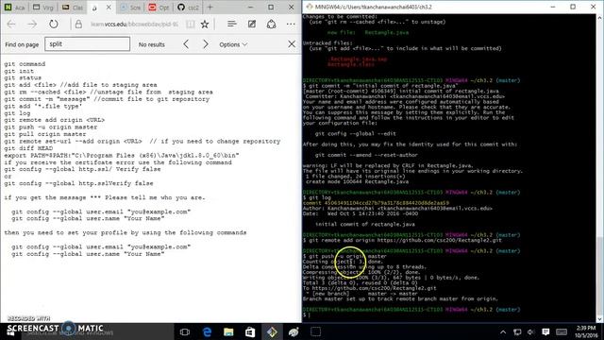Image resolution: width=604 pixels, height=340 pixels.
Task: Click the 'git diff HEAD' line
Action: tap(28, 148)
